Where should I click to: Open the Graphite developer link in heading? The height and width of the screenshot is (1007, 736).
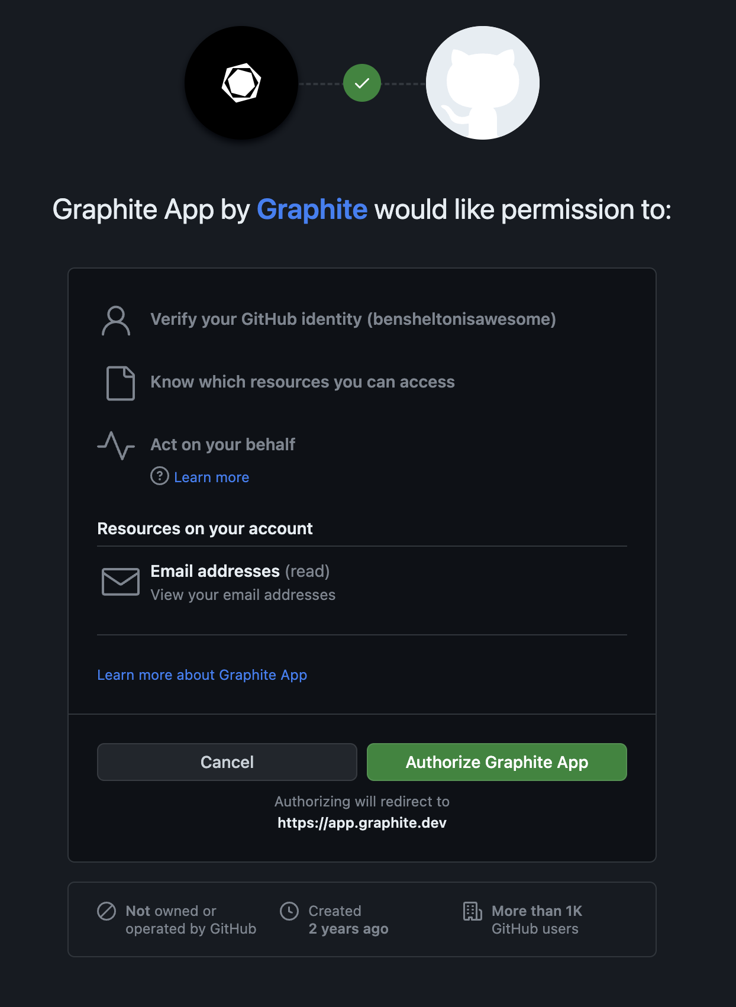(x=312, y=209)
